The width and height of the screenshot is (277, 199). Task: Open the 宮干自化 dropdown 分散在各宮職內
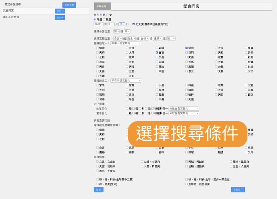pyautogui.click(x=184, y=113)
